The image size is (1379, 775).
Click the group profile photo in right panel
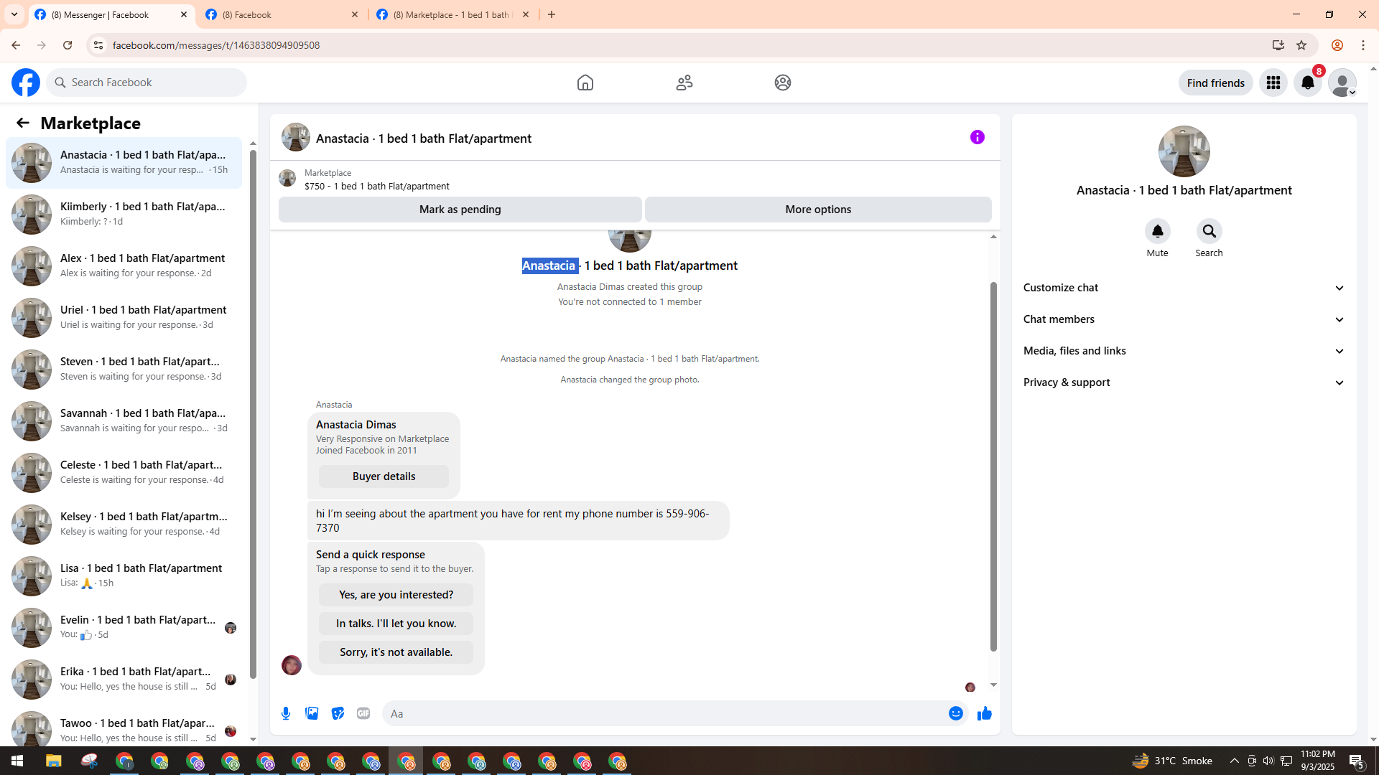(x=1184, y=151)
